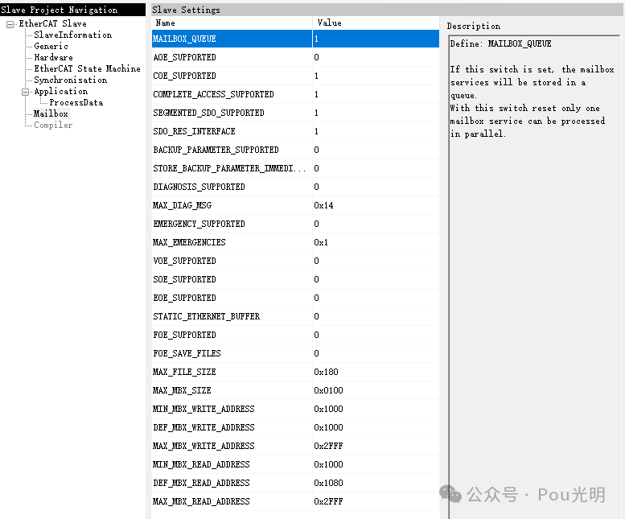Collapse the Application tree node
625x519 pixels.
25,92
